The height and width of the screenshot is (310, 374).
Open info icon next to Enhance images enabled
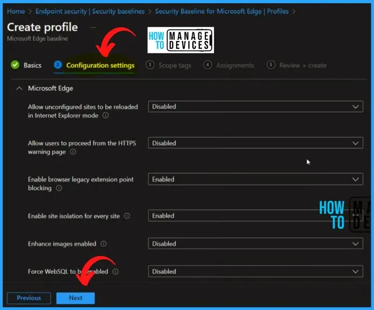(x=103, y=244)
